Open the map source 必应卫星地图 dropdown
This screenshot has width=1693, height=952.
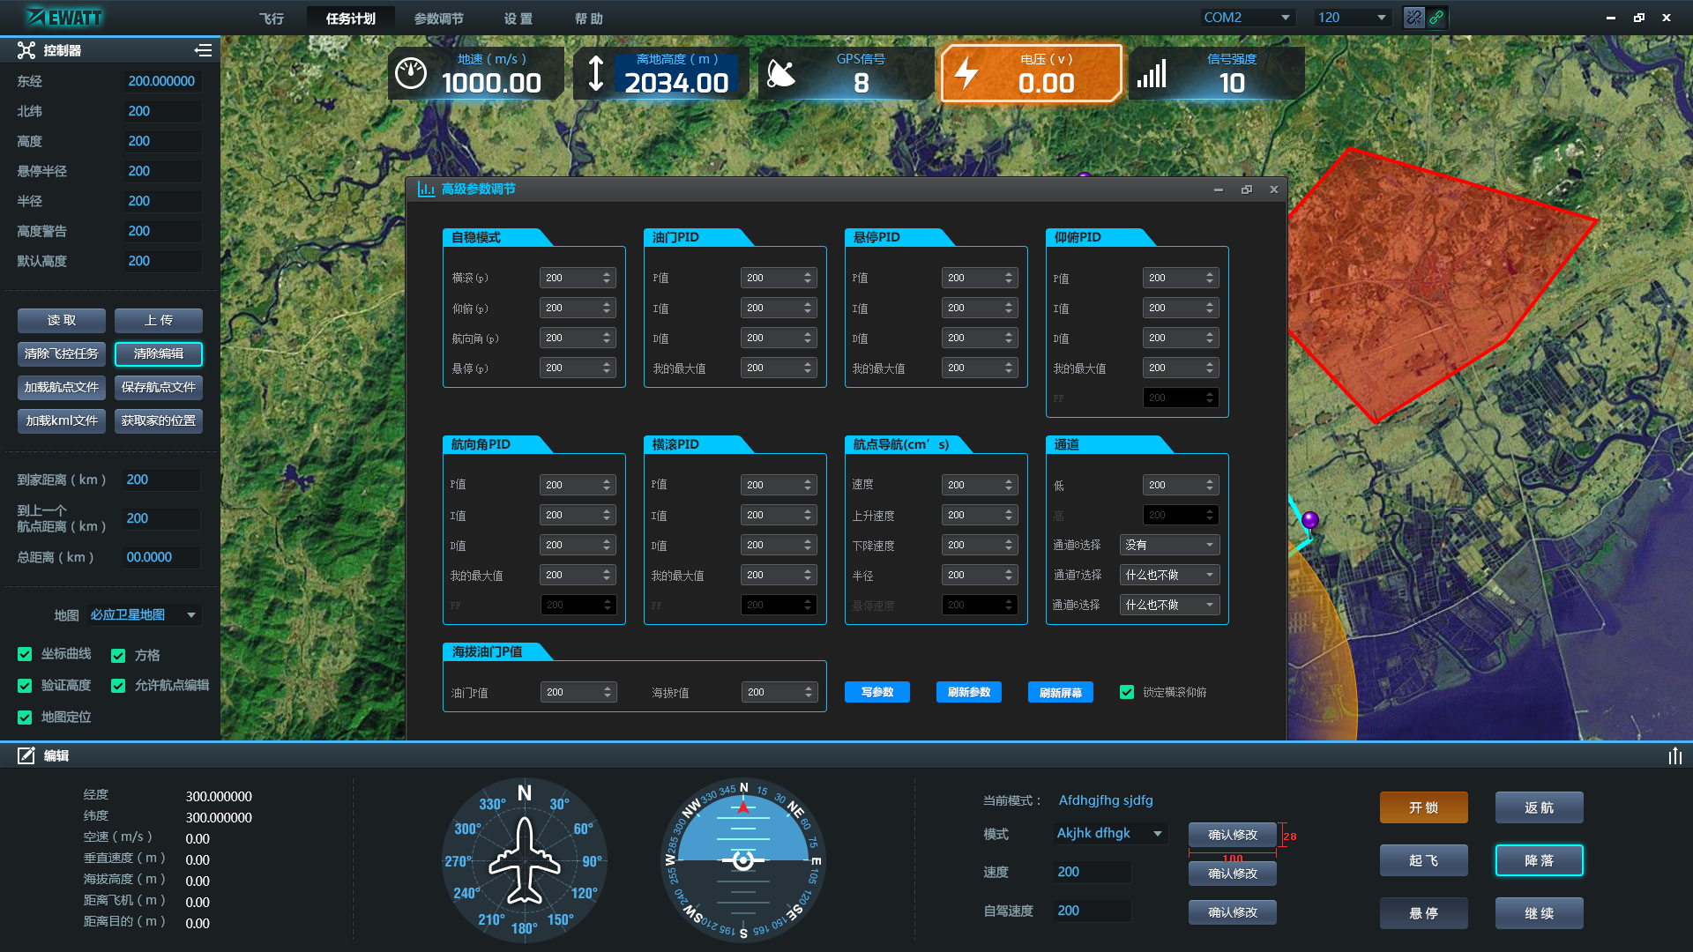point(144,615)
